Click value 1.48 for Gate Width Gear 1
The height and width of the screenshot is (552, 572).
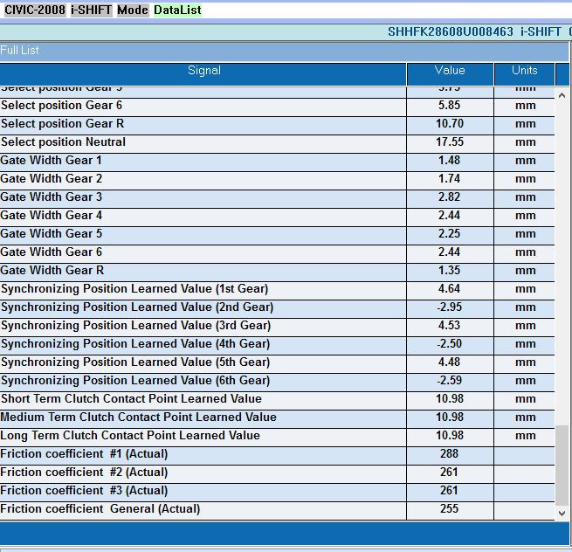pyautogui.click(x=450, y=160)
